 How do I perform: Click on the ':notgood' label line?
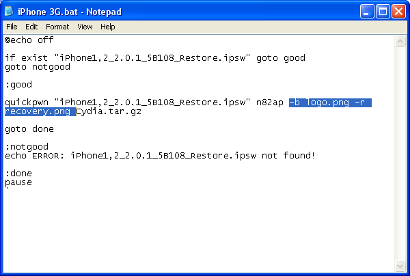coord(27,147)
